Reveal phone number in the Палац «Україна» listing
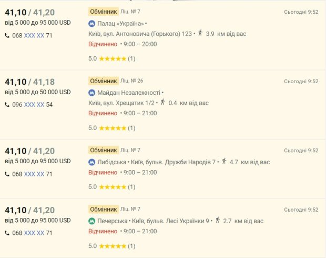The width and height of the screenshot is (326, 258). tap(34, 36)
